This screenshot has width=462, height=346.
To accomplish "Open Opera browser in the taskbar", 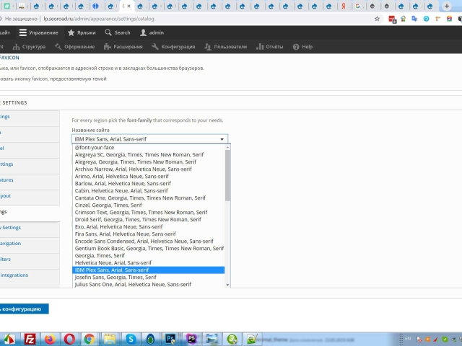I will (69, 338).
